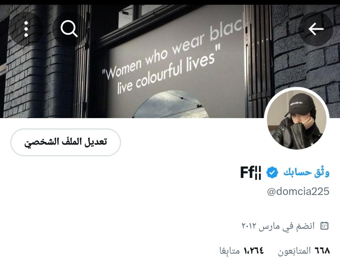Screen dimensions: 340x274
Task: Open the وثّق حسابك link
Action: [306, 173]
